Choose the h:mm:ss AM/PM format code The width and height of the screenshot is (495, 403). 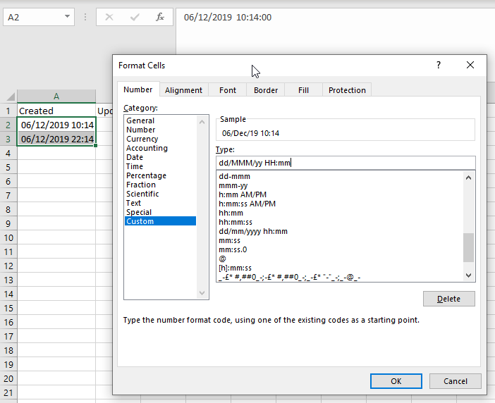coord(340,204)
